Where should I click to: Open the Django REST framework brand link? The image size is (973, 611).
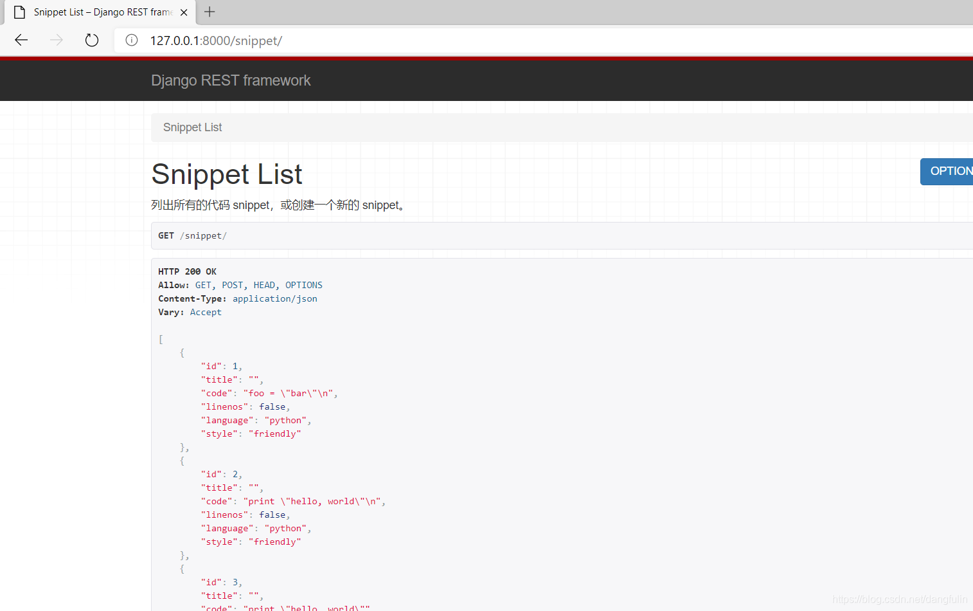231,80
